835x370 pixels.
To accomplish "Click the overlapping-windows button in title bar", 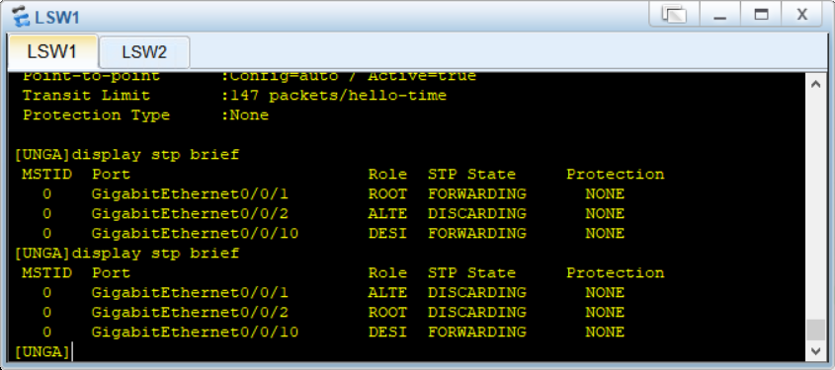I will pyautogui.click(x=674, y=15).
